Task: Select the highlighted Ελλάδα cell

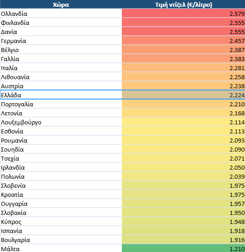Action: (x=61, y=95)
